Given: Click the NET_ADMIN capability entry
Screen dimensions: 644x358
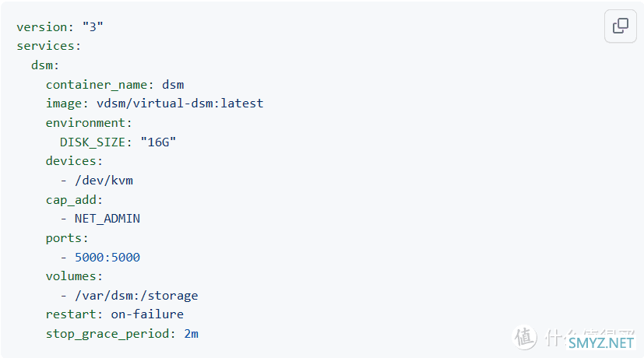Looking at the screenshot, I should 107,219.
